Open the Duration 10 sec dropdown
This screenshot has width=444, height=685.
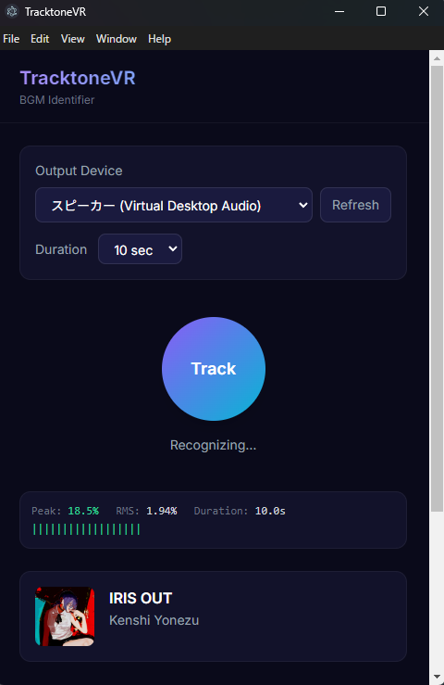coord(140,249)
